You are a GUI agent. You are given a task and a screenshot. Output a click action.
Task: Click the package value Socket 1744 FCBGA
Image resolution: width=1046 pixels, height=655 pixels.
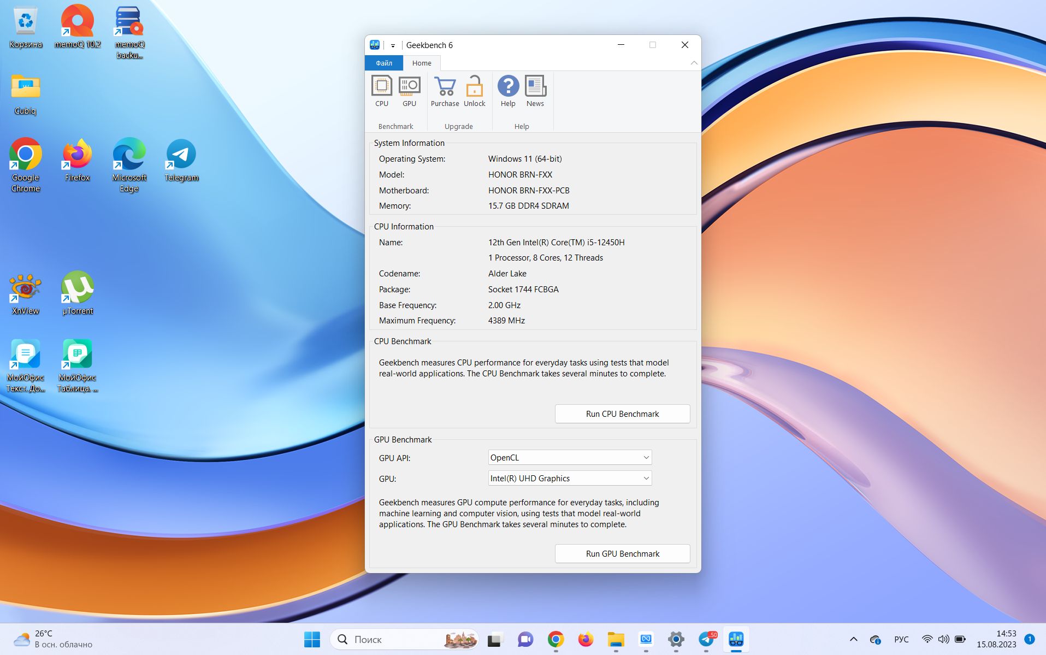point(523,290)
